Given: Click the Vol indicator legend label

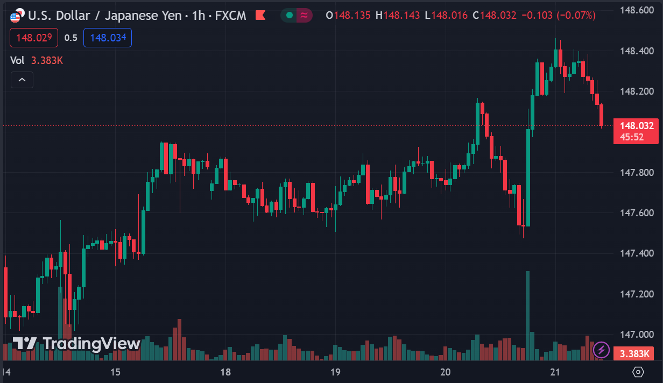Looking at the screenshot, I should tap(17, 60).
